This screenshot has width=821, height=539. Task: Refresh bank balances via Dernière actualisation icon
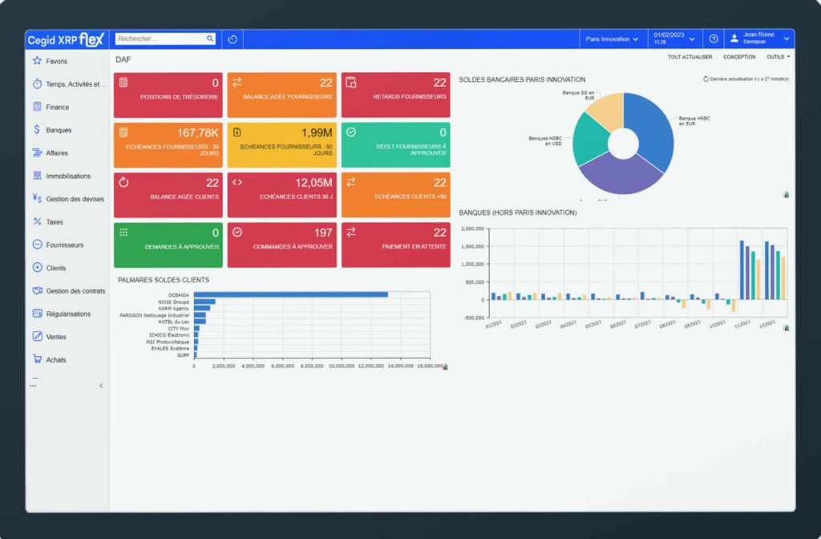click(706, 79)
